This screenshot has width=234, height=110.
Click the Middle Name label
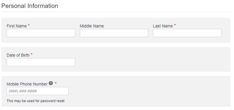click(x=92, y=26)
